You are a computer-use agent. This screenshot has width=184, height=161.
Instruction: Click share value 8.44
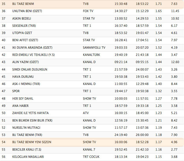174,84
